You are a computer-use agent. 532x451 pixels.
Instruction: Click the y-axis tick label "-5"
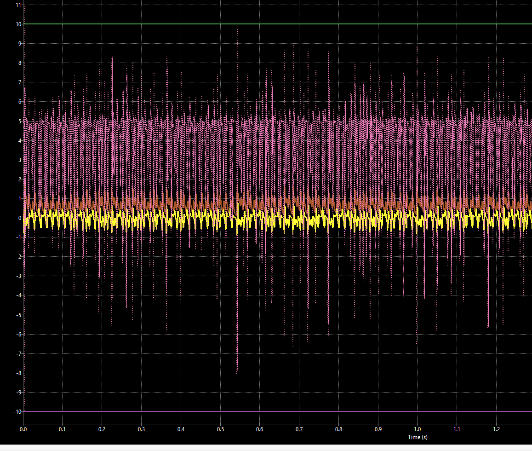point(19,315)
